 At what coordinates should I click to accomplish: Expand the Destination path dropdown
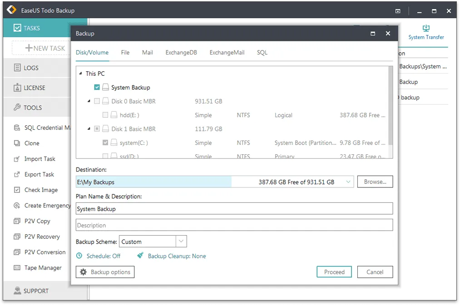348,182
